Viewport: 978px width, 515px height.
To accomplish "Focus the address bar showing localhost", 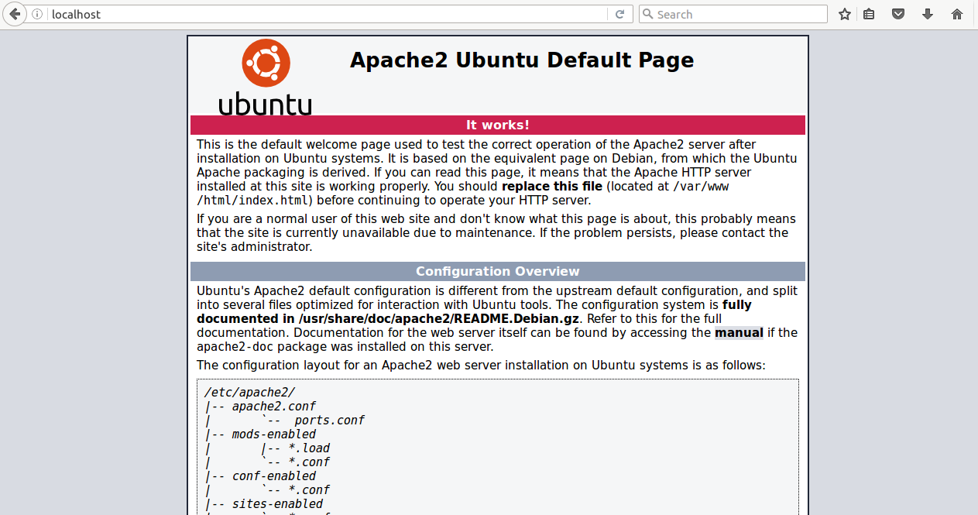I will tap(329, 14).
